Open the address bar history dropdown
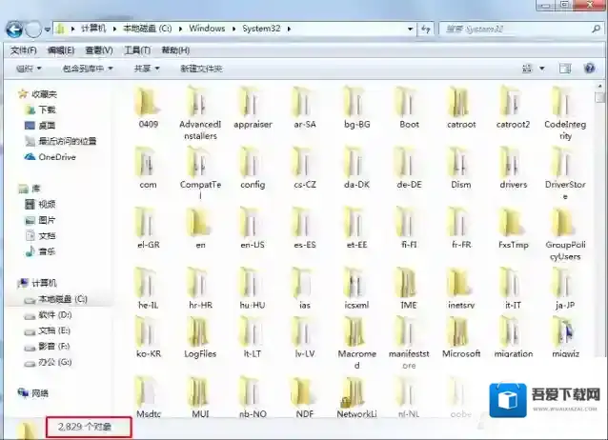 coord(410,30)
